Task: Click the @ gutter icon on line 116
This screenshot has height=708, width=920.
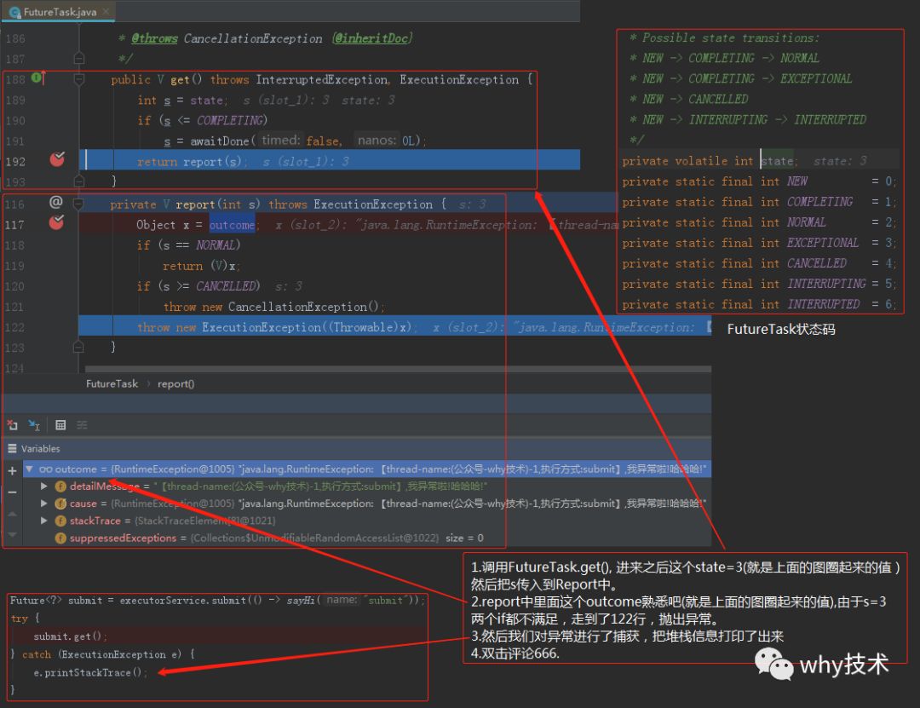Action: pos(55,202)
